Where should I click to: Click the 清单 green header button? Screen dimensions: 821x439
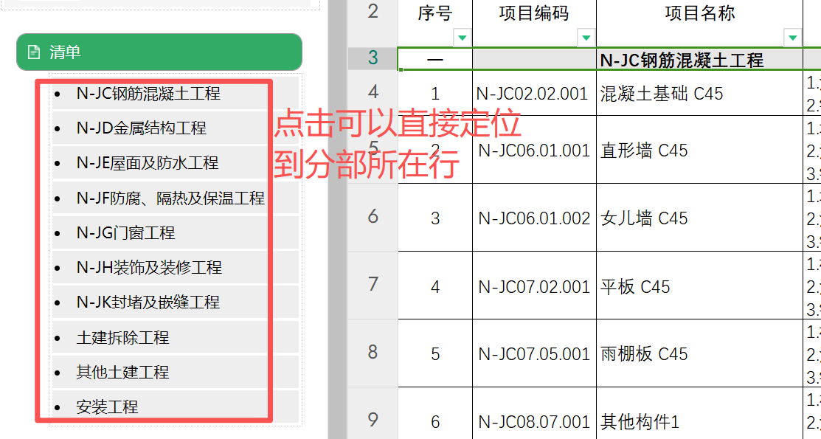(x=159, y=52)
